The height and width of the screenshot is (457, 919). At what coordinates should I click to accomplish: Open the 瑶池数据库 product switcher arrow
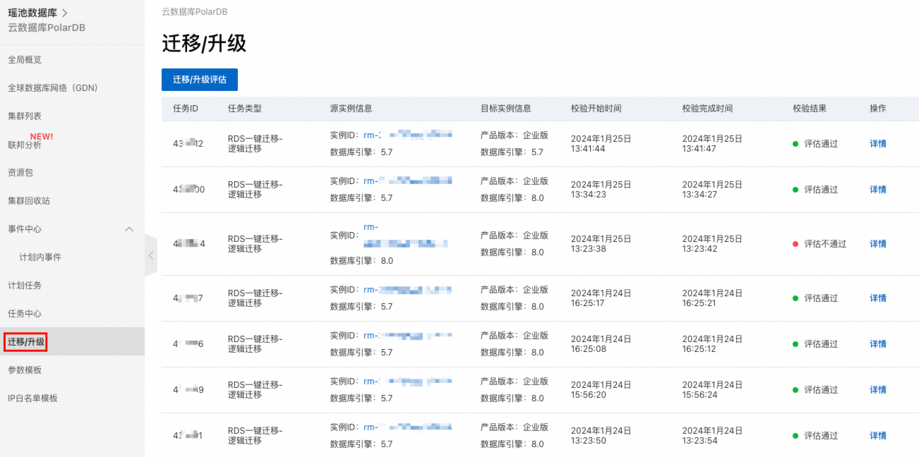pos(65,13)
